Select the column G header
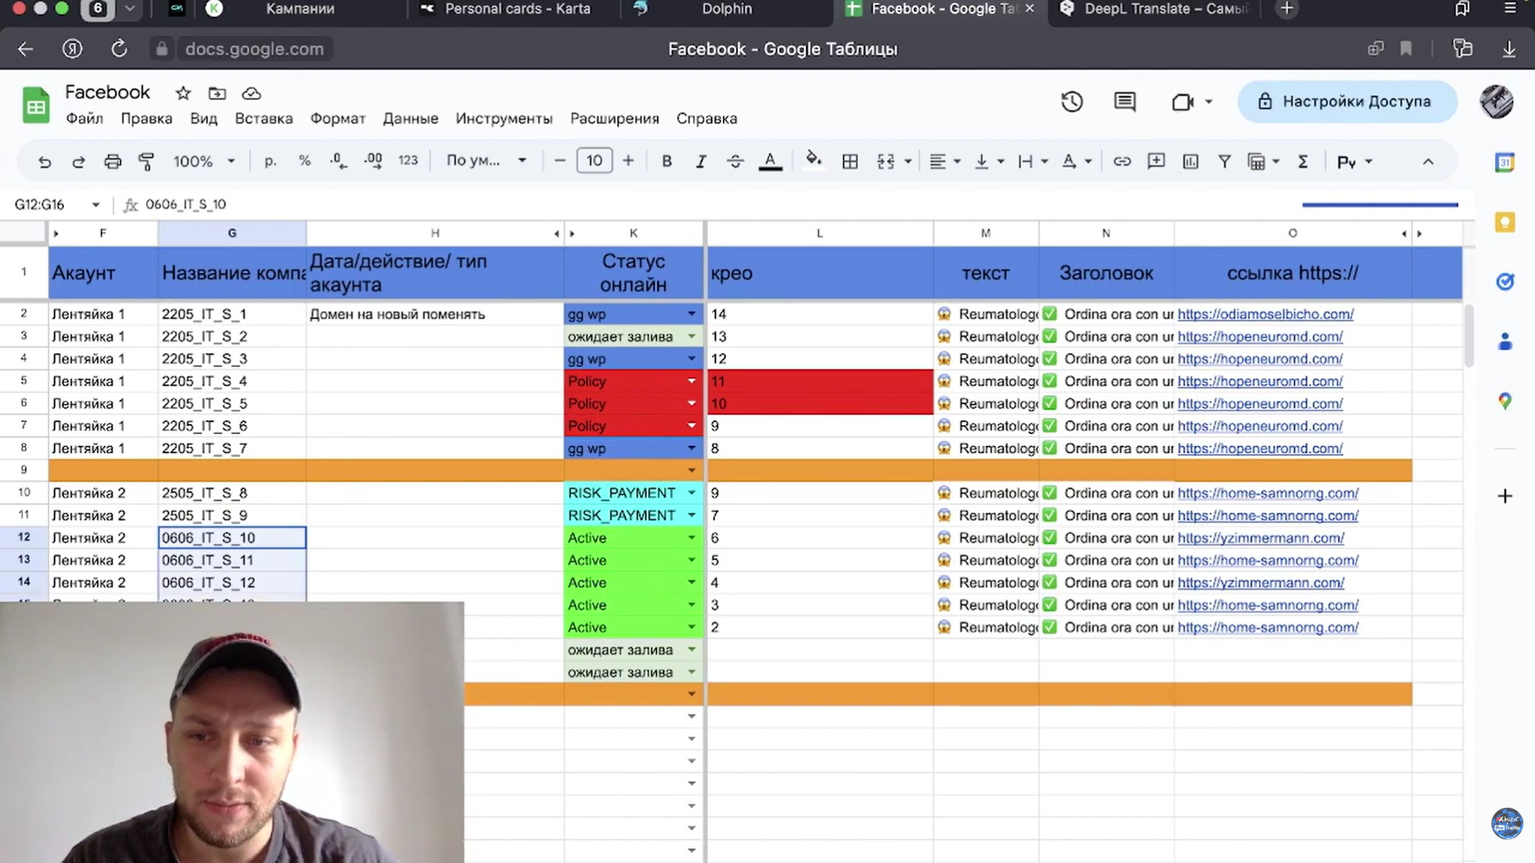The width and height of the screenshot is (1535, 863). pyautogui.click(x=232, y=233)
